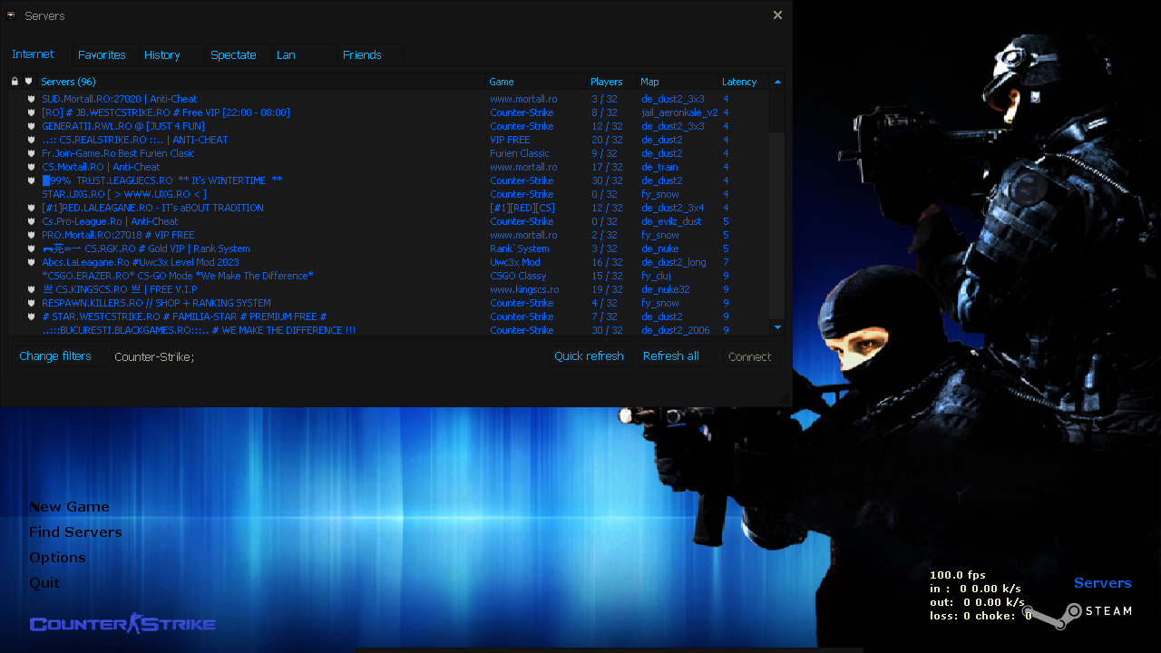Switch to the Favorites tab

pos(102,55)
